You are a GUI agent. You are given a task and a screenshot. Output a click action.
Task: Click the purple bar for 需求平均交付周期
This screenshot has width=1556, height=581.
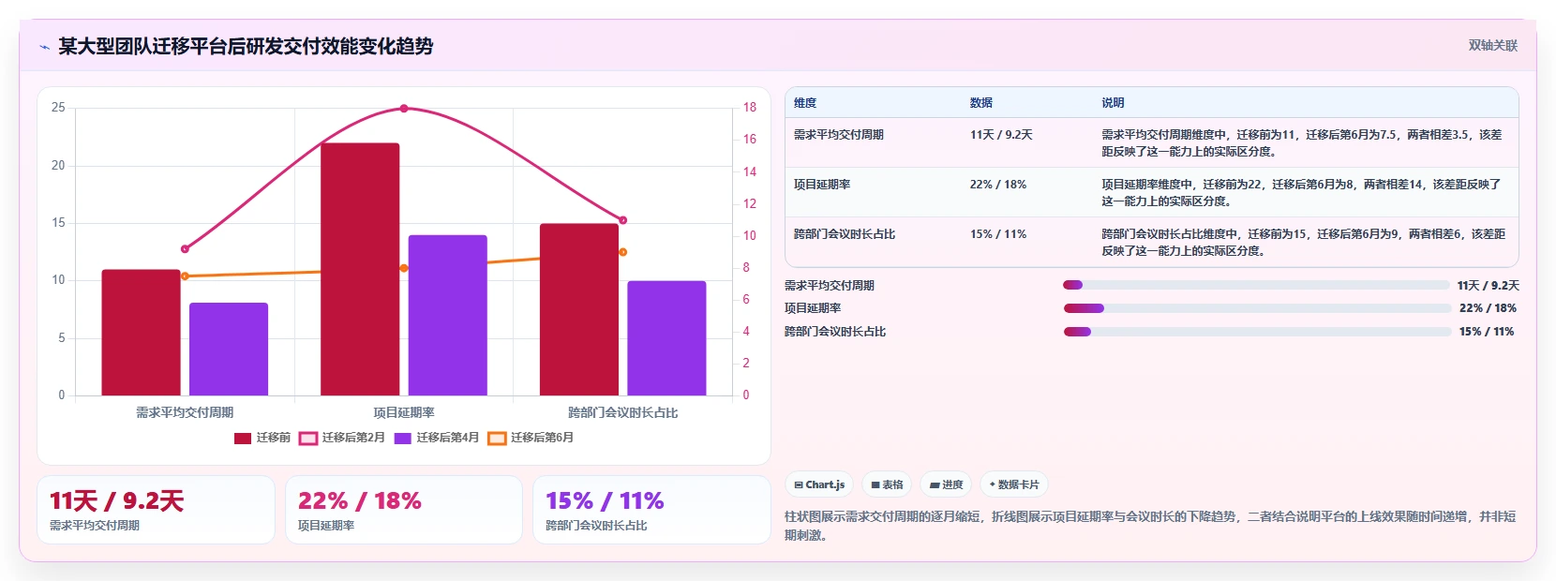point(229,350)
